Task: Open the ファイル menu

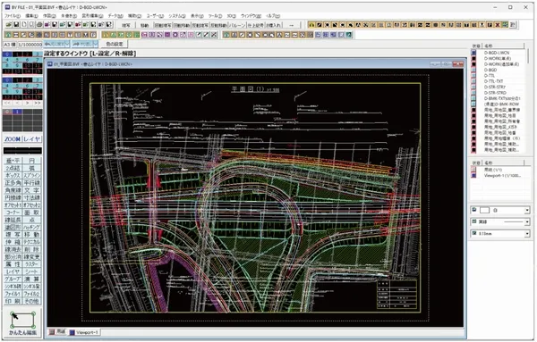Action: pos(12,16)
